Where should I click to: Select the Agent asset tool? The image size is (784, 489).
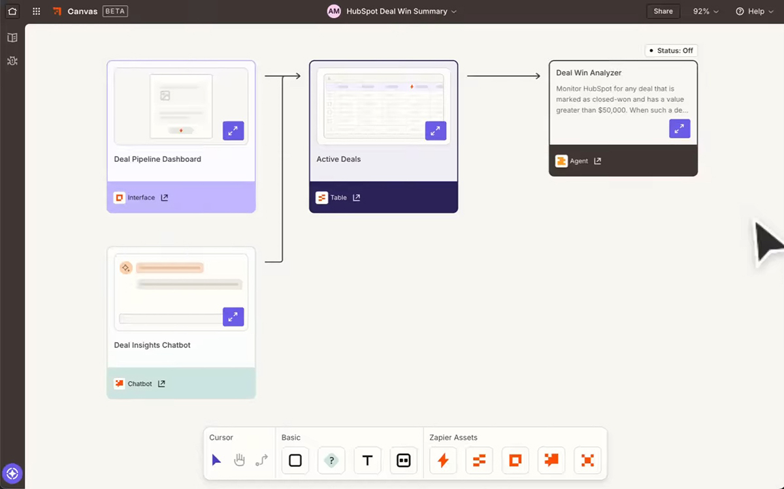pos(587,460)
